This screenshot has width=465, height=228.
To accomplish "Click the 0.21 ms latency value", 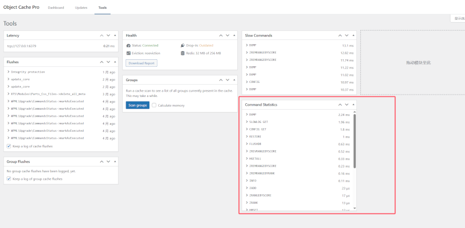I will [109, 46].
